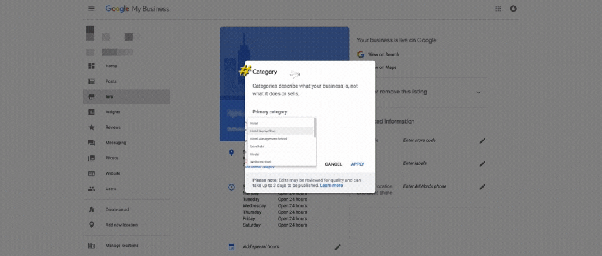Edit labels with pencil icon
The height and width of the screenshot is (256, 602).
(x=482, y=164)
